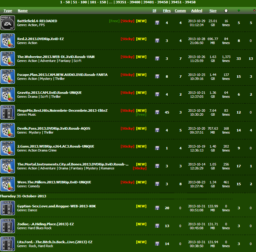Download Were.The.Millers.2013 torrent via floppy icon
256x252 pixels.
coord(157,184)
